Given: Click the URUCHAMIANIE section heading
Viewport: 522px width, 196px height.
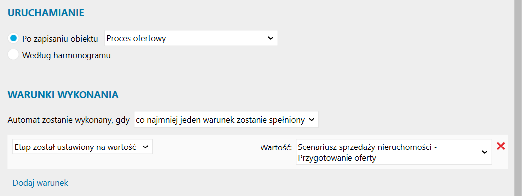Looking at the screenshot, I should (46, 13).
